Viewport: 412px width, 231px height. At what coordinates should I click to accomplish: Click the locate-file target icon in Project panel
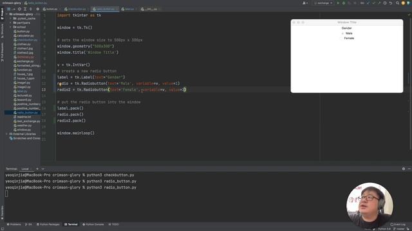(19, 9)
